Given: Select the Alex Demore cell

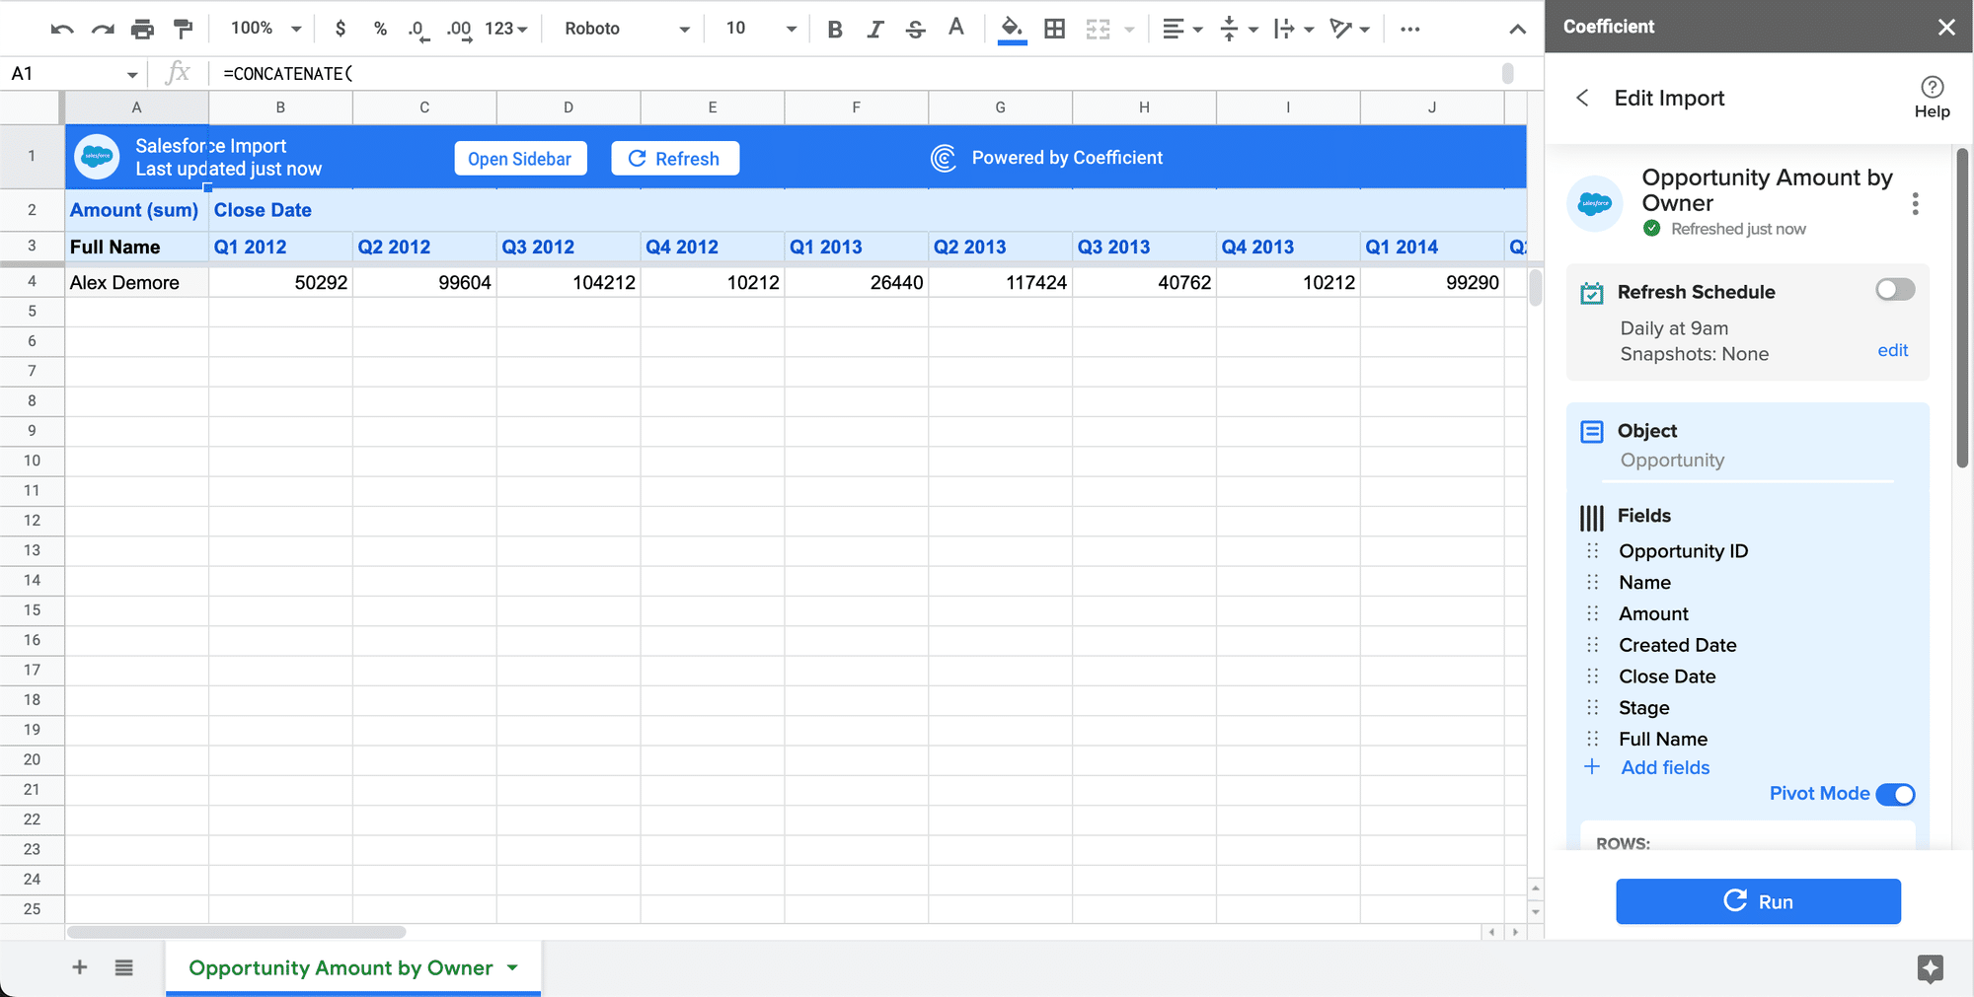Looking at the screenshot, I should click(x=137, y=283).
